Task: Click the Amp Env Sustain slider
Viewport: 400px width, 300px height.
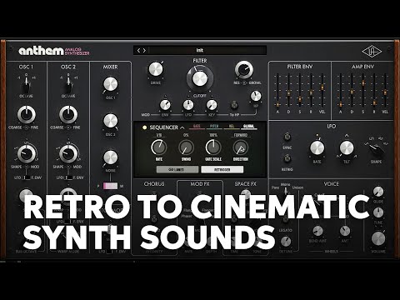Action: pos(363,82)
